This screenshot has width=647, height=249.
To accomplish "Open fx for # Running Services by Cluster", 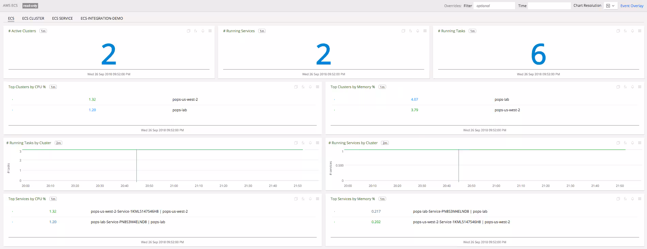I will click(625, 143).
